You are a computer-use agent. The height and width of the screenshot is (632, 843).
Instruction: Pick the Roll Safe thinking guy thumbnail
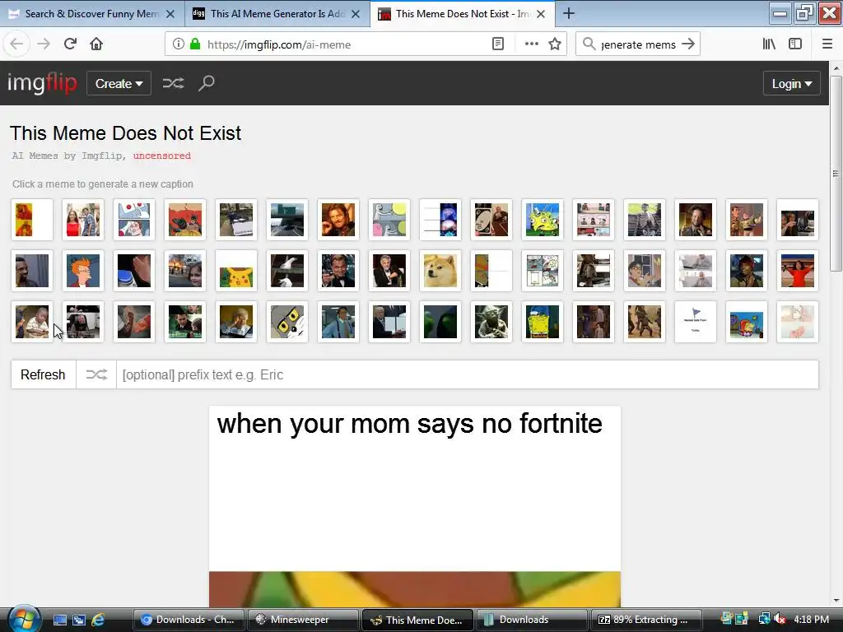point(32,271)
